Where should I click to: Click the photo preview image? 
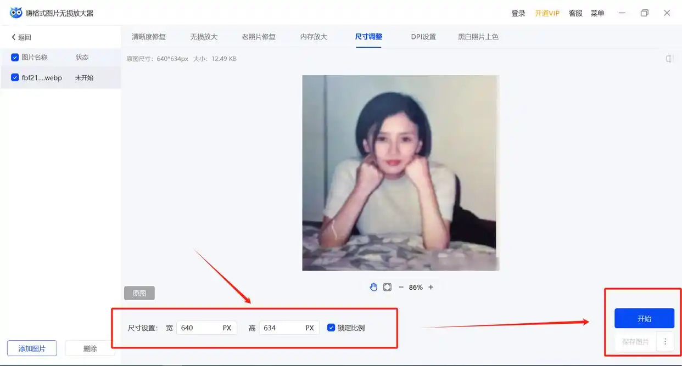click(x=400, y=173)
